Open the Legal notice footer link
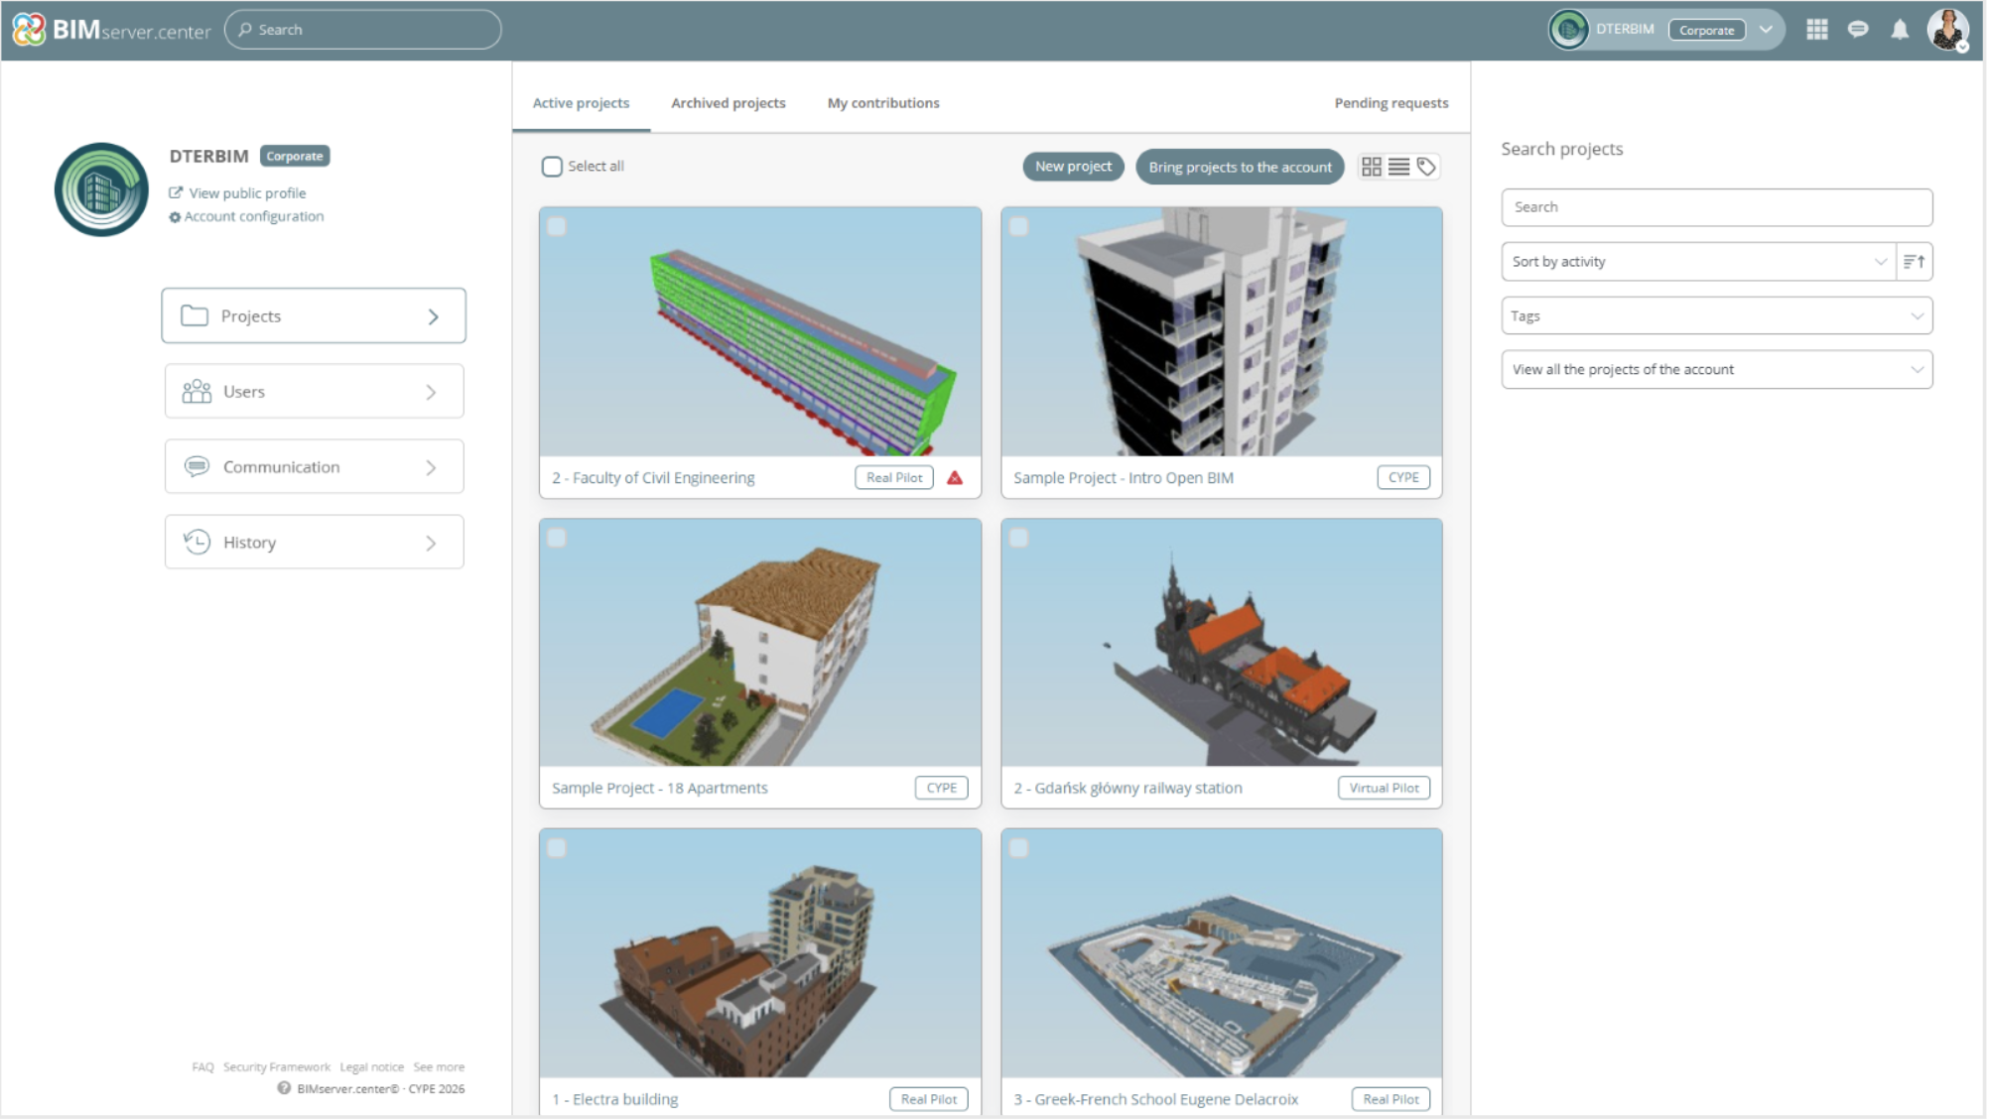1989x1119 pixels. [x=372, y=1067]
